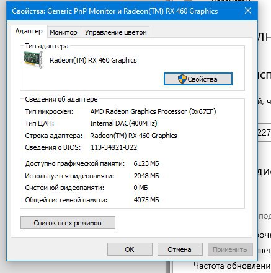271x273 pixels.
Task: Click shared system memory value 4075 МБ
Action: point(146,200)
